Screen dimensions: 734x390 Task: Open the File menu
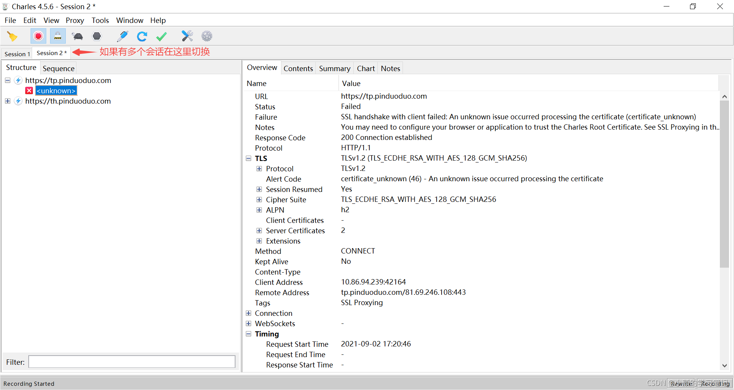pyautogui.click(x=10, y=20)
